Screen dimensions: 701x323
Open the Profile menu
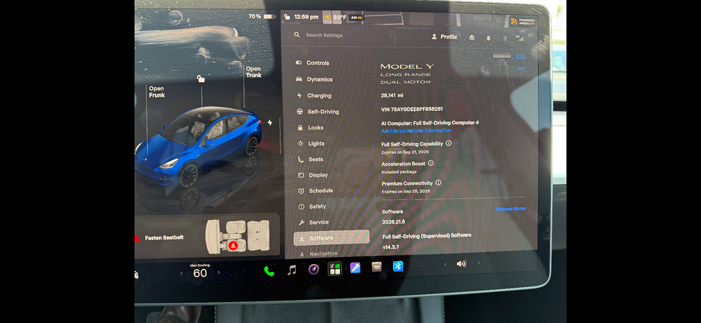[x=444, y=37]
